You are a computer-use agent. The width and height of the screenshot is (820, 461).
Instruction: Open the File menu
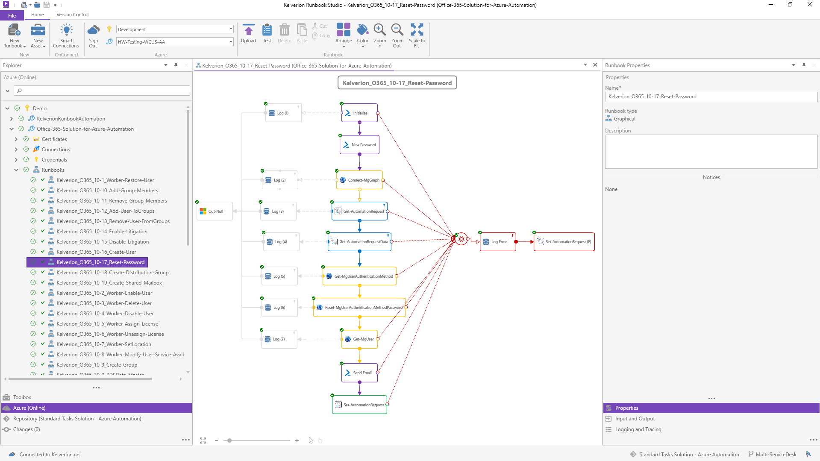12,15
